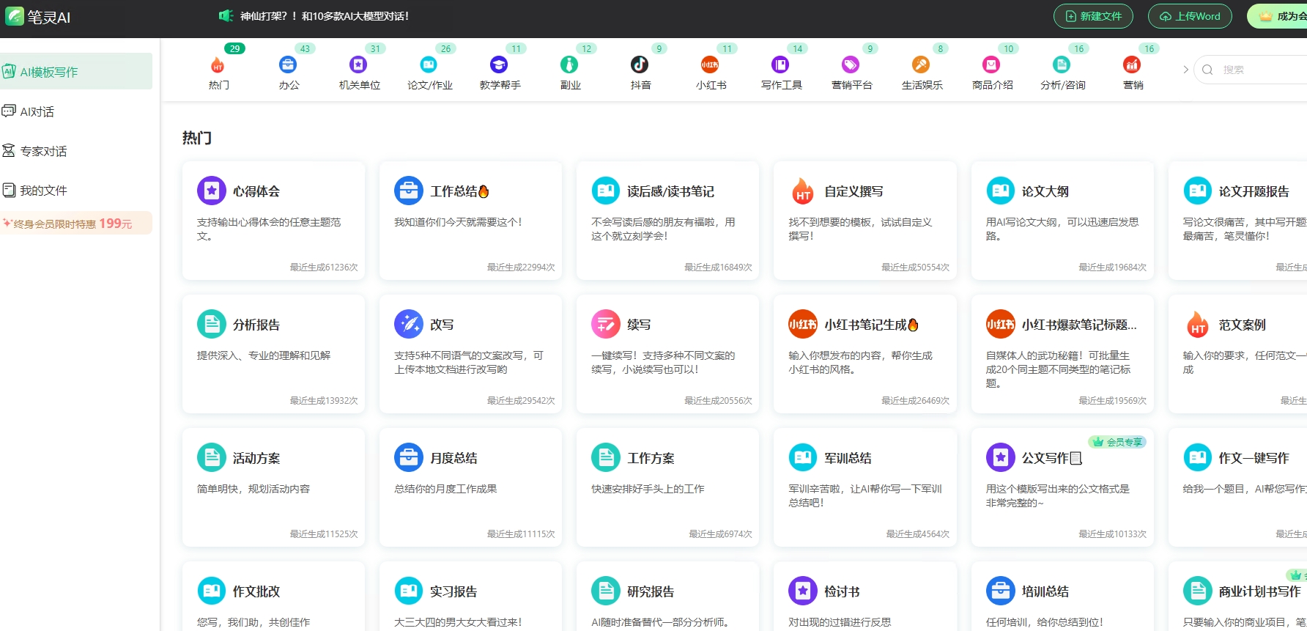Click the 上传Word button
The image size is (1307, 631).
[1190, 16]
